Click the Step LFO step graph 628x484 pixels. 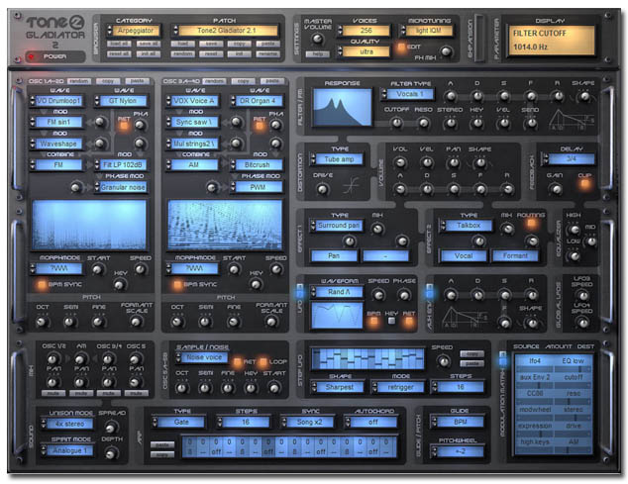coord(367,358)
